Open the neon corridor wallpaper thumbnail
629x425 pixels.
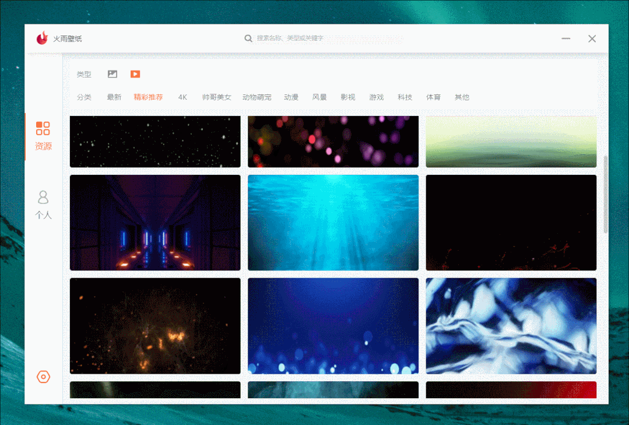point(155,223)
